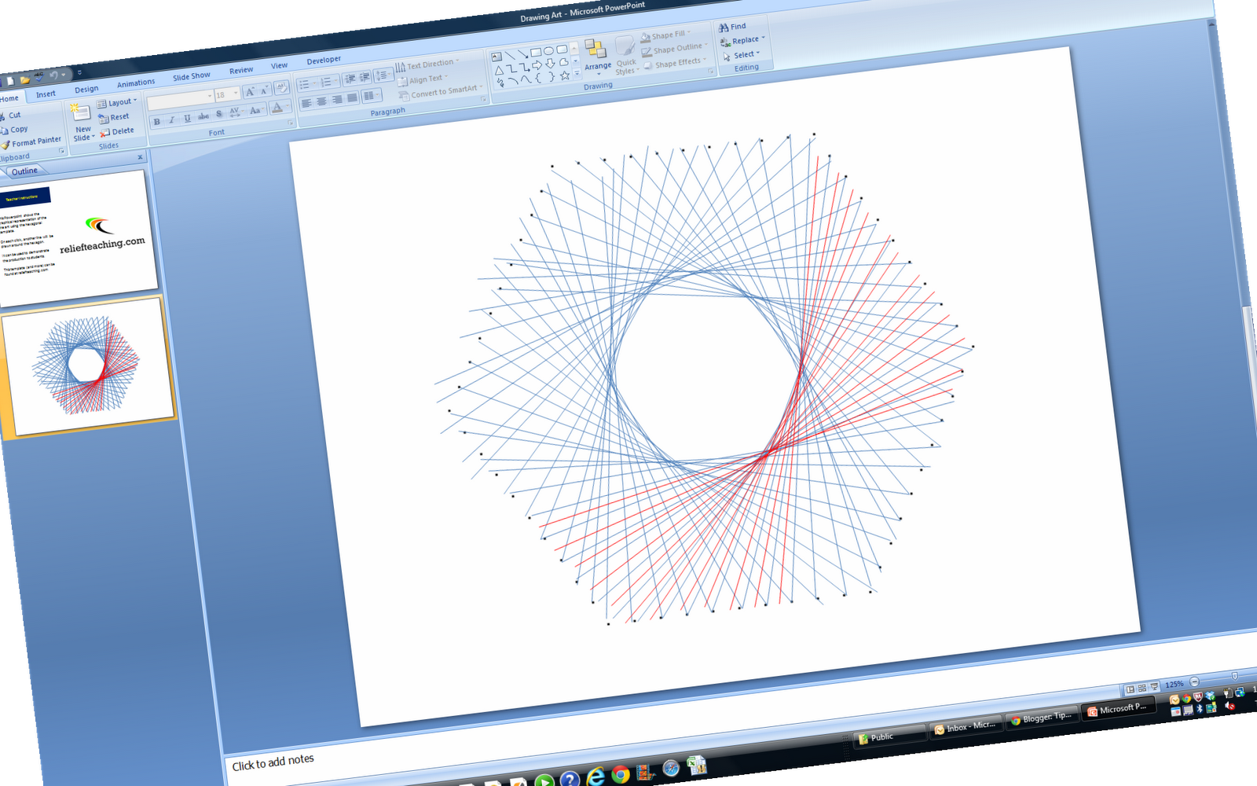Expand the shapes gallery More button
1257x786 pixels.
coord(577,73)
